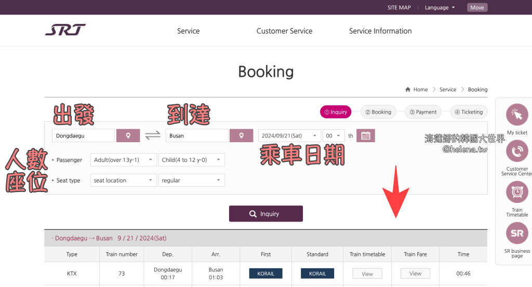
Task: Open the calendar date picker icon
Action: point(365,136)
